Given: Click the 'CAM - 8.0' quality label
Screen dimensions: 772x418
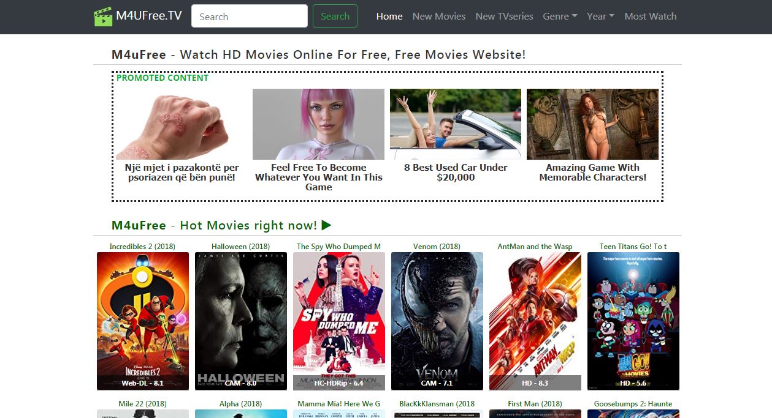Looking at the screenshot, I should pyautogui.click(x=241, y=383).
